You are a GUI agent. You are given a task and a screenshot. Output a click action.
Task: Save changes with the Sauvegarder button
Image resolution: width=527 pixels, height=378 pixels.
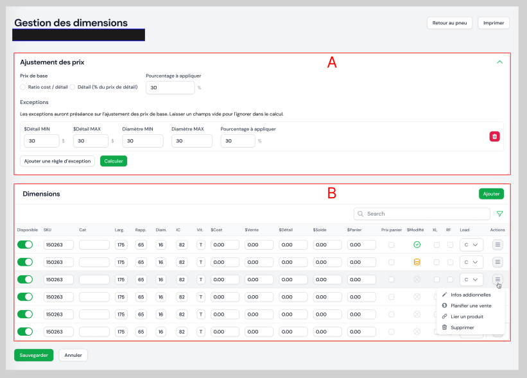(33, 355)
